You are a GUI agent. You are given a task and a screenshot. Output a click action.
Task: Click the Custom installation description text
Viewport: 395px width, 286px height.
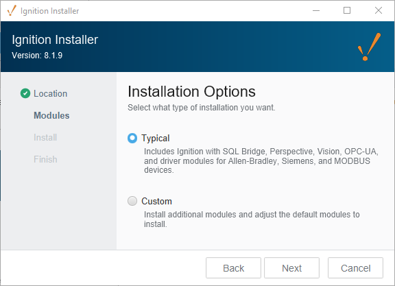pos(252,219)
